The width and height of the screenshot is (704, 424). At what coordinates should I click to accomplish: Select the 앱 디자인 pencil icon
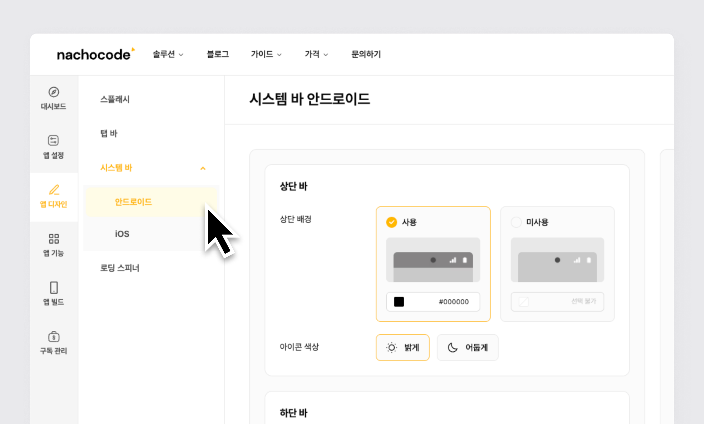click(54, 190)
